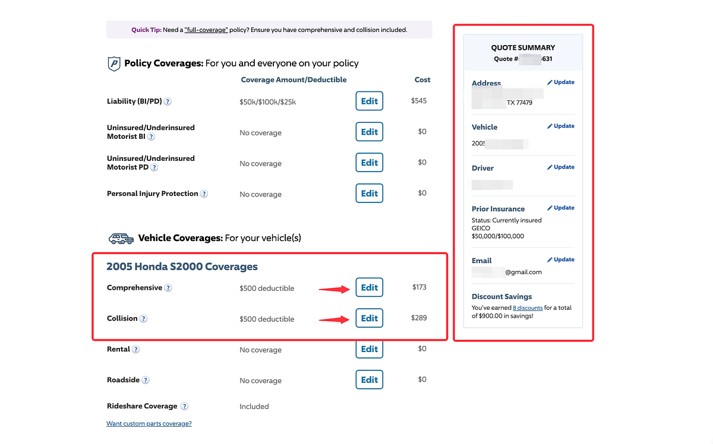Click the "full-coverage" link in Quick Tip
The width and height of the screenshot is (713, 444).
tap(206, 30)
